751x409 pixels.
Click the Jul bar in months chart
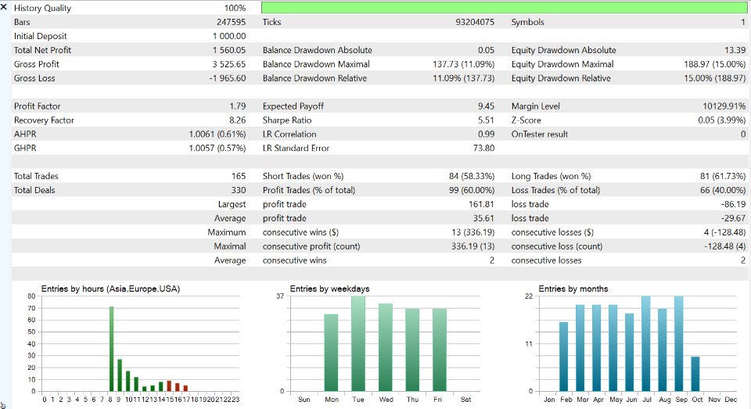pyautogui.click(x=646, y=344)
